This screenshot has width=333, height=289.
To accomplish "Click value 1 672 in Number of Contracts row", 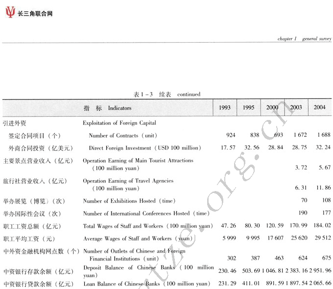I will 300,135.
